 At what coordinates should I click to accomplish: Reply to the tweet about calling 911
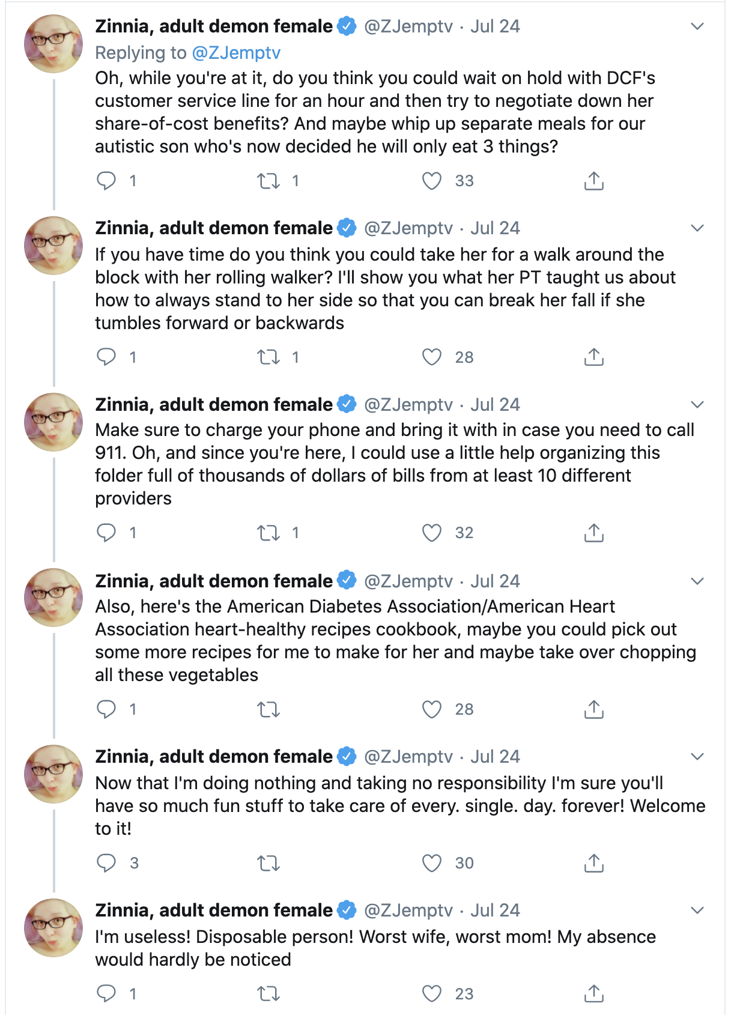[106, 533]
